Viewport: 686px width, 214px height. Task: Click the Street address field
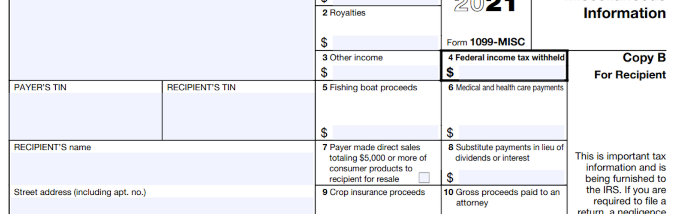[162, 206]
